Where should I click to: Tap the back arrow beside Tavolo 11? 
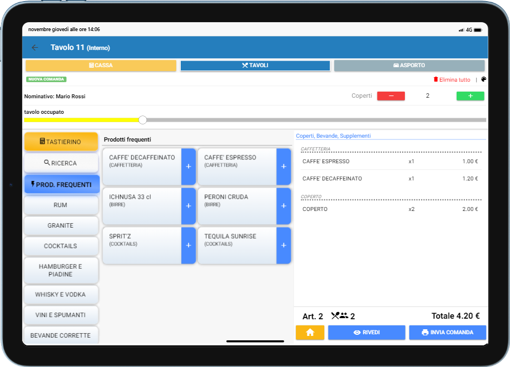pyautogui.click(x=35, y=48)
